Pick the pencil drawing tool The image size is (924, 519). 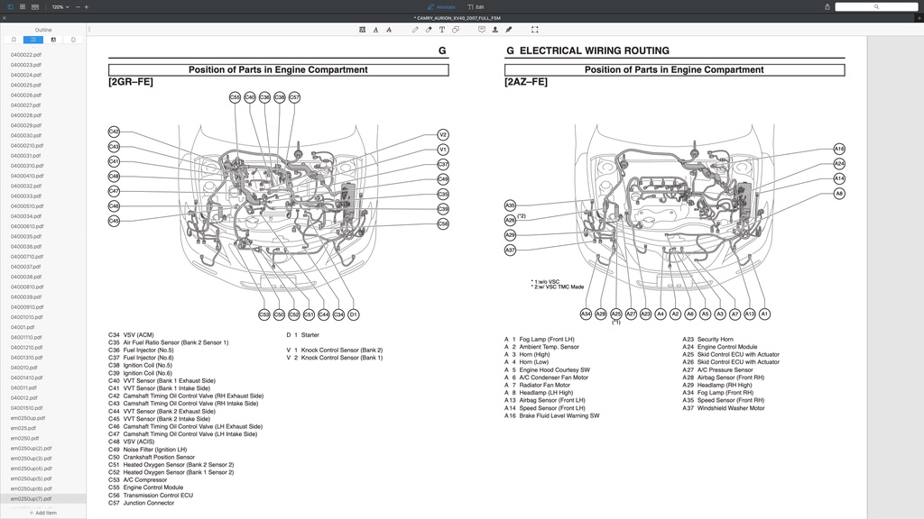tap(415, 29)
